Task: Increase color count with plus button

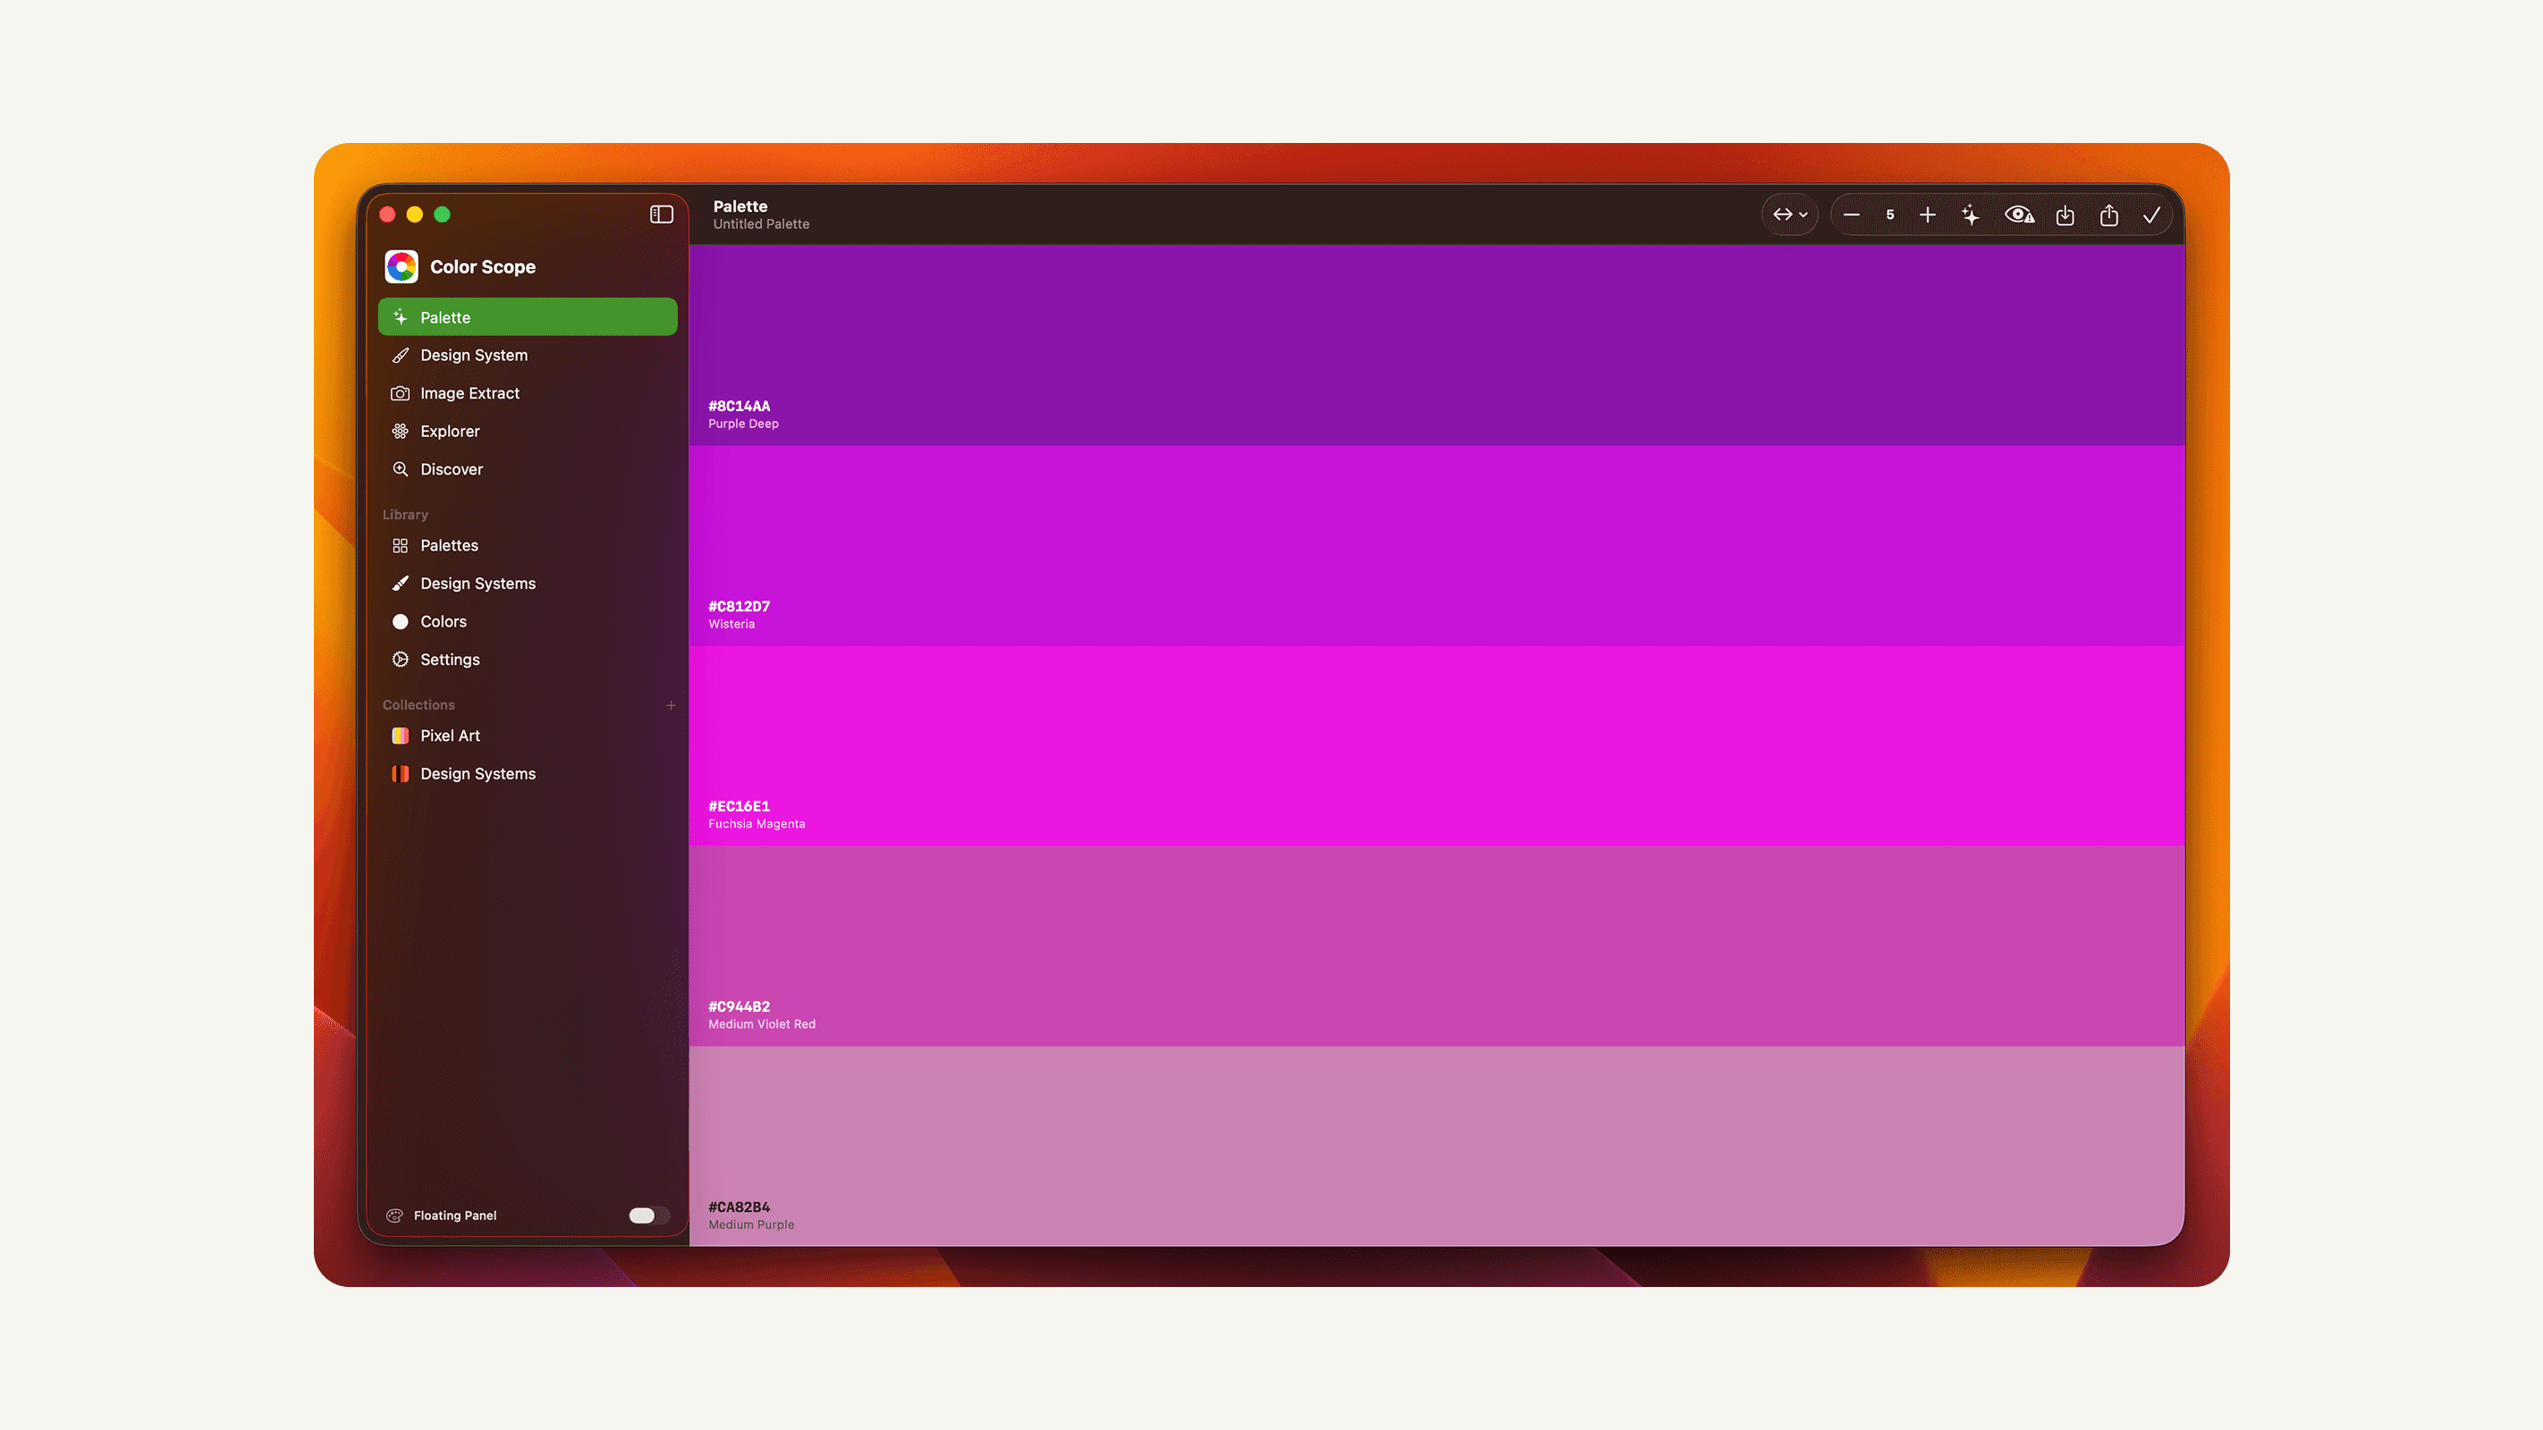Action: (1927, 214)
